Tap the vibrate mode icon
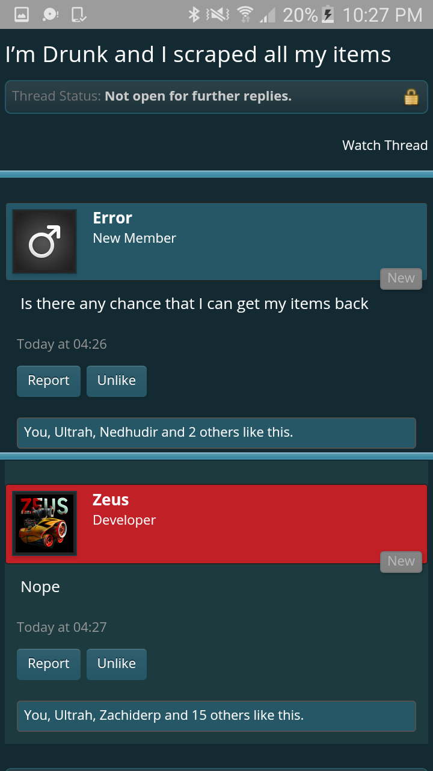The height and width of the screenshot is (771, 433). (x=217, y=14)
